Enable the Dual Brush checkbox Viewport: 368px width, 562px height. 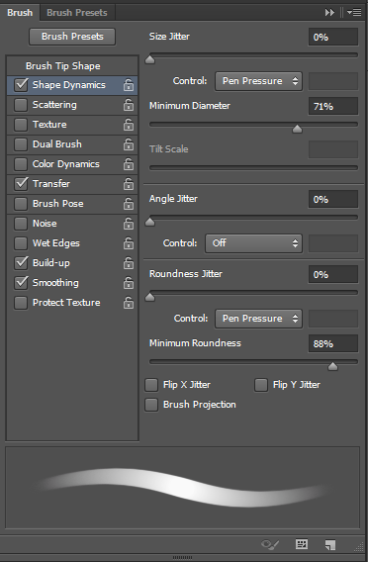click(21, 144)
